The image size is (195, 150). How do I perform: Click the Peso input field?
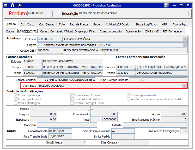pyautogui.click(x=104, y=120)
